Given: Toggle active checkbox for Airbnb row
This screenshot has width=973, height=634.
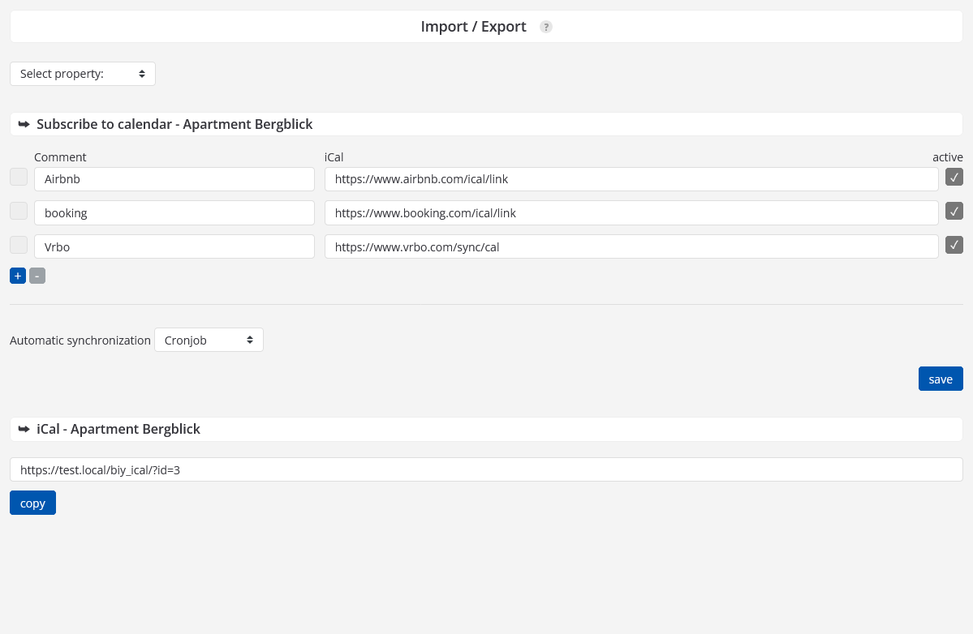Looking at the screenshot, I should click(954, 177).
